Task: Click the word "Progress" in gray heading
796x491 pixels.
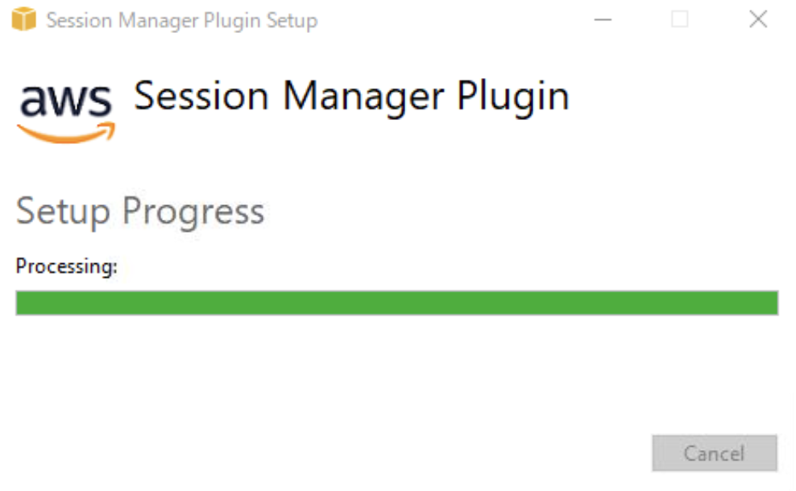Action: click(193, 212)
